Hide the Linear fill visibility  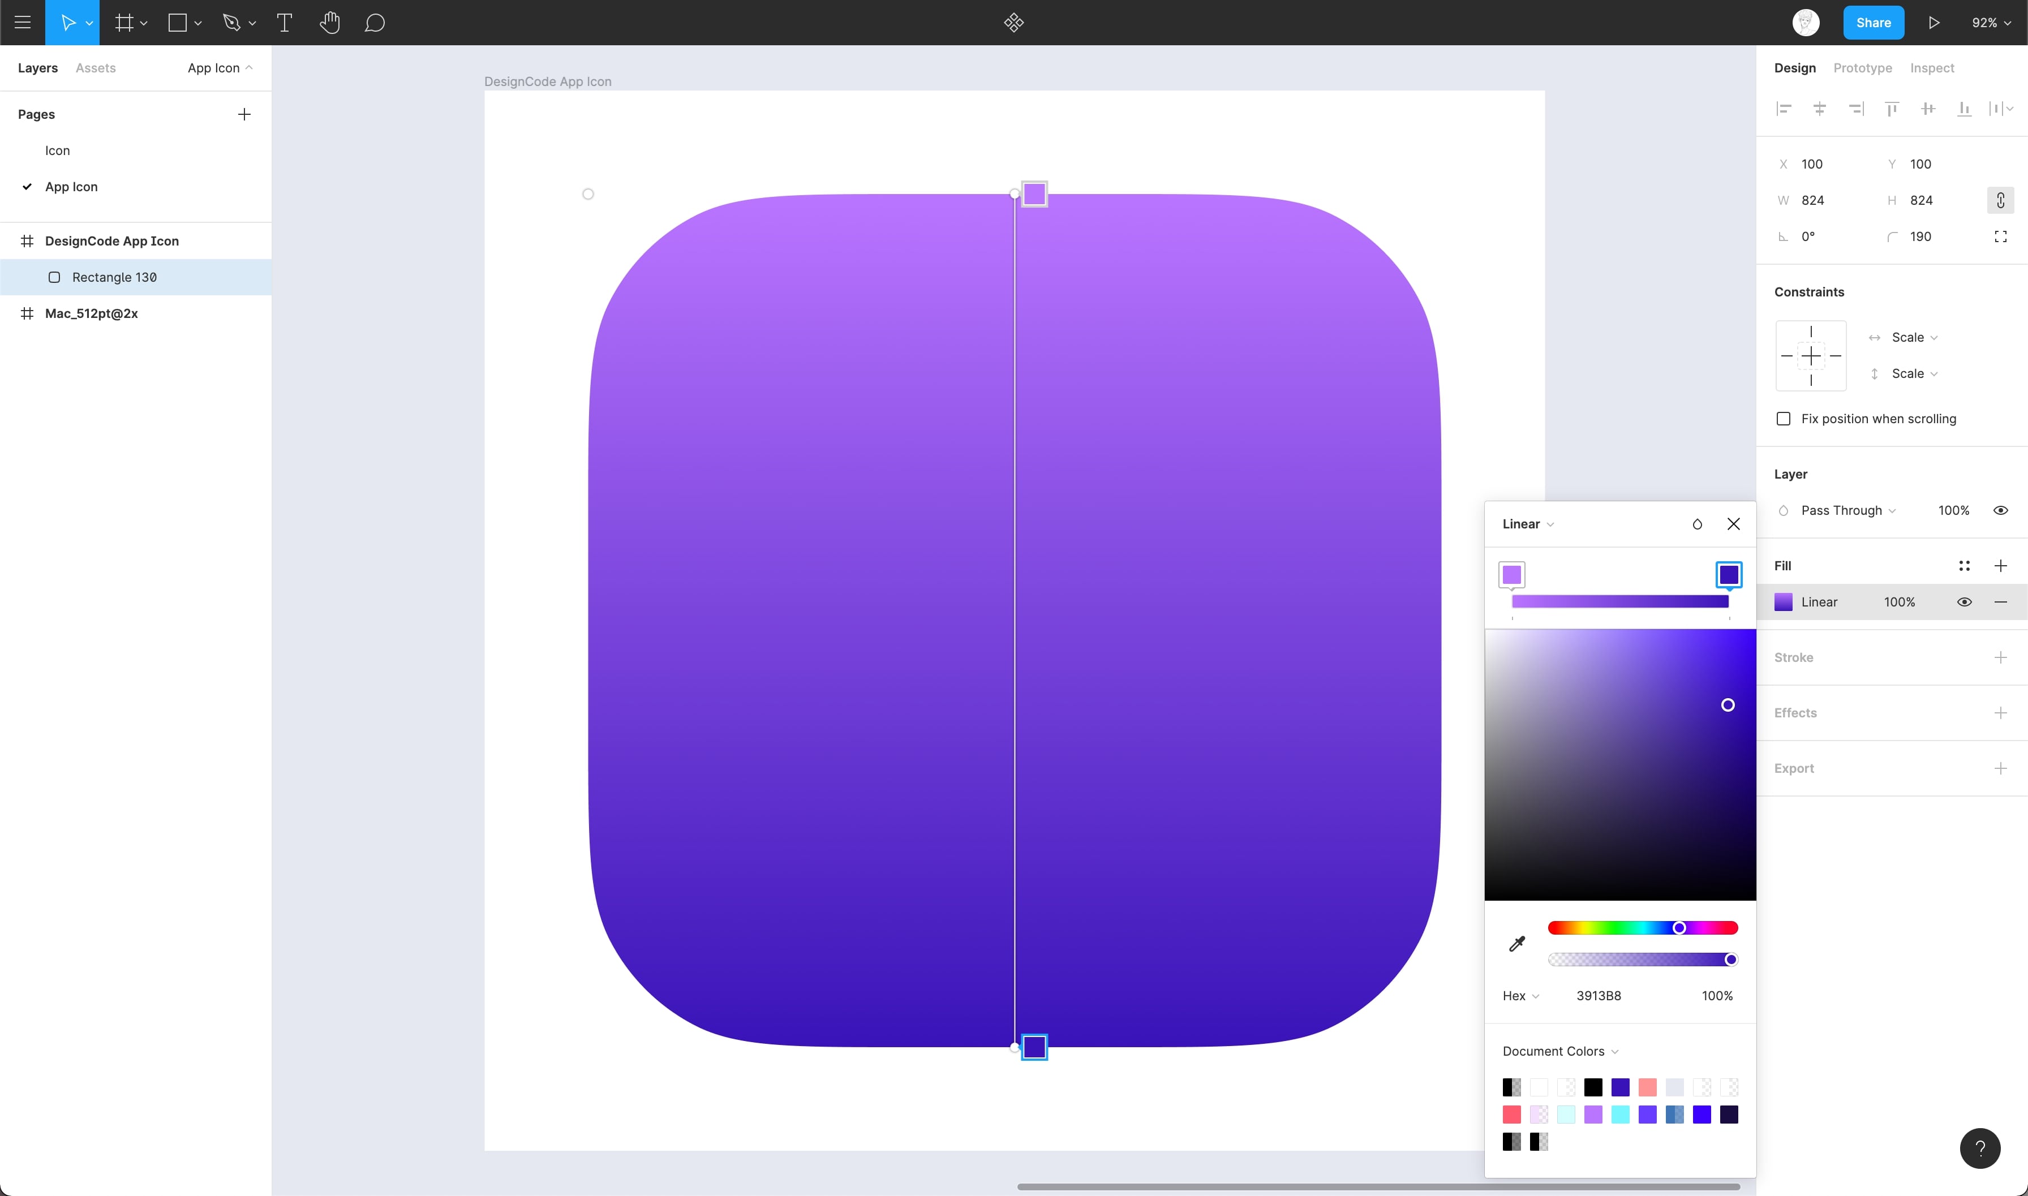pyautogui.click(x=1963, y=602)
